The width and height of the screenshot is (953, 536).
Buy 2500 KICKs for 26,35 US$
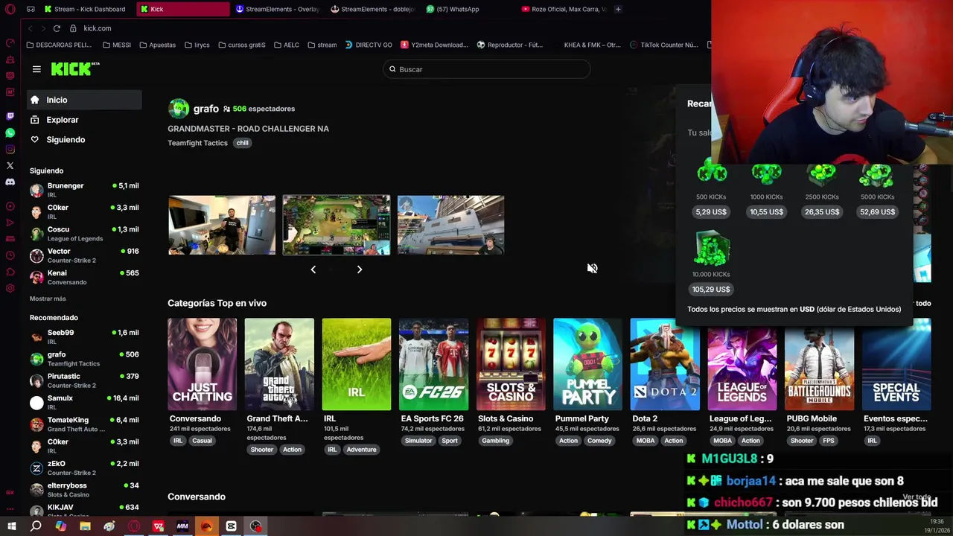point(822,212)
